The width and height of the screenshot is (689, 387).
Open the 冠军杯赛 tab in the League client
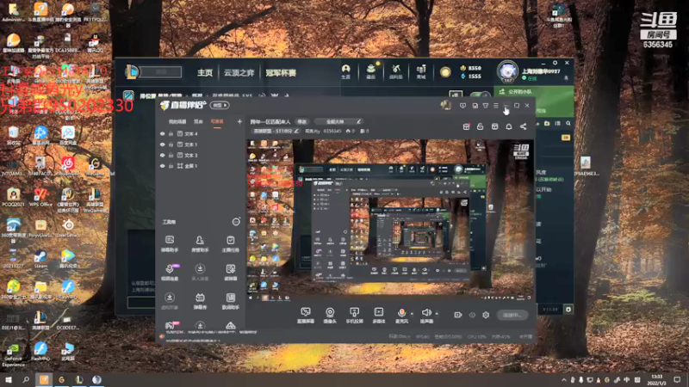(281, 73)
